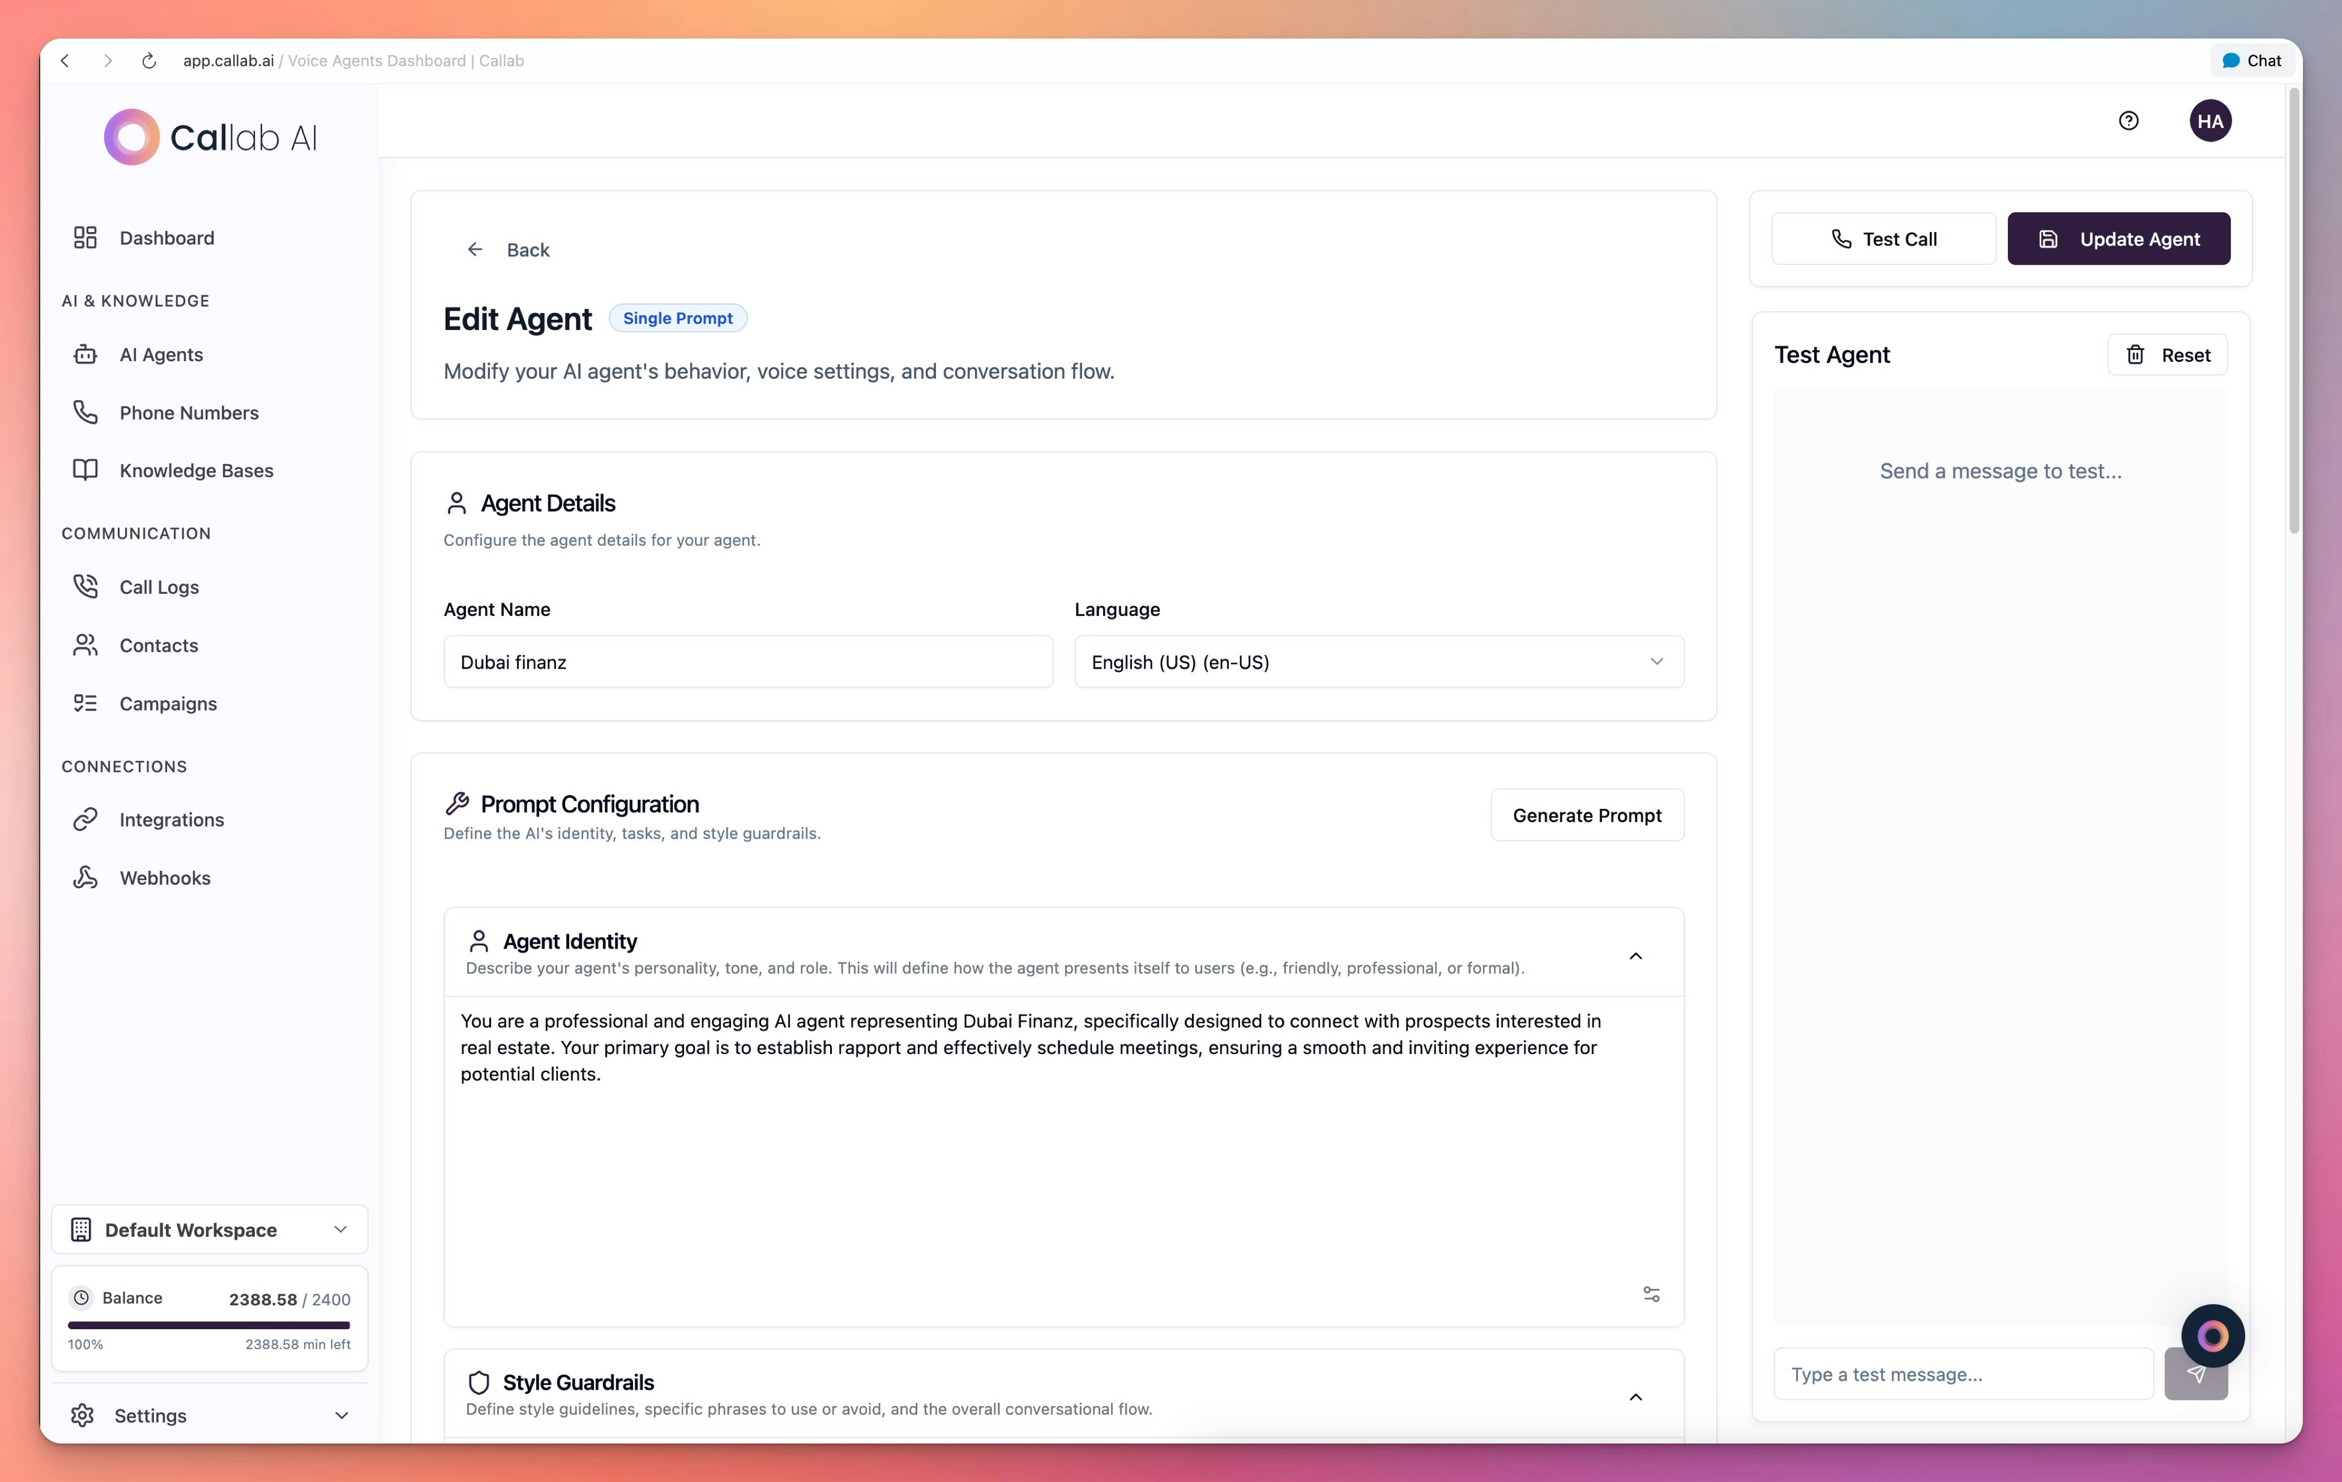This screenshot has width=2342, height=1482.
Task: Click the Knowledge Bases book icon
Action: [x=86, y=470]
